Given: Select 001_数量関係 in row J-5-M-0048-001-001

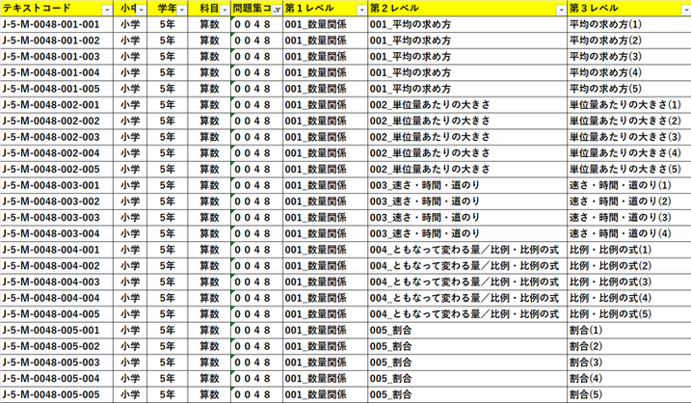Looking at the screenshot, I should coord(325,24).
